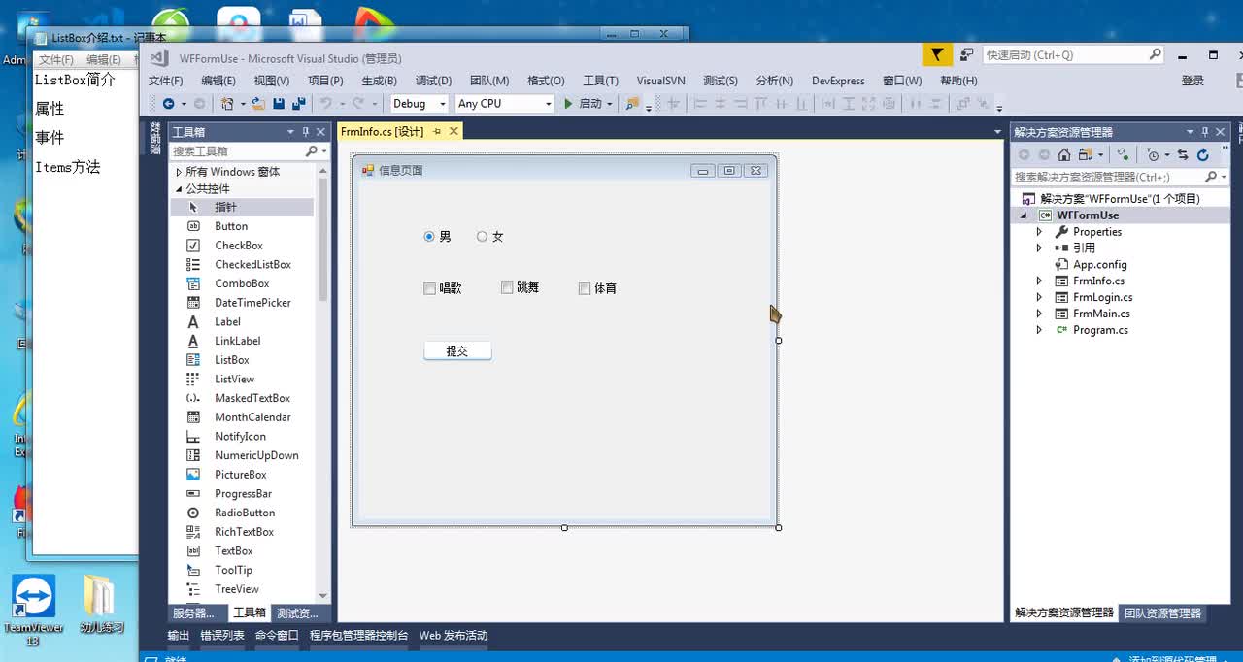Select the PictureBox toolbox control
The width and height of the screenshot is (1243, 662).
pyautogui.click(x=241, y=475)
